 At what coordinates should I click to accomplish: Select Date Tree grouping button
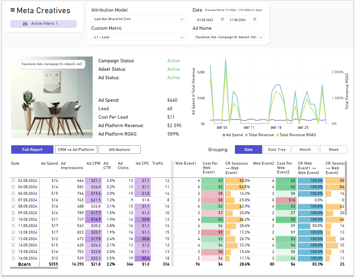click(277, 150)
